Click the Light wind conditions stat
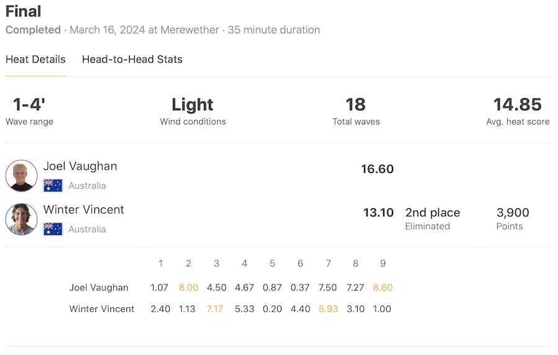 (x=192, y=105)
